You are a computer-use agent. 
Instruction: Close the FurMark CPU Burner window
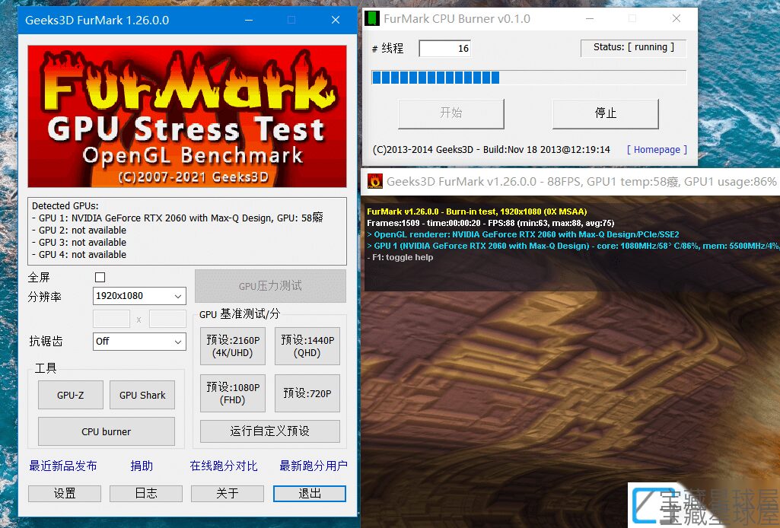click(x=677, y=19)
